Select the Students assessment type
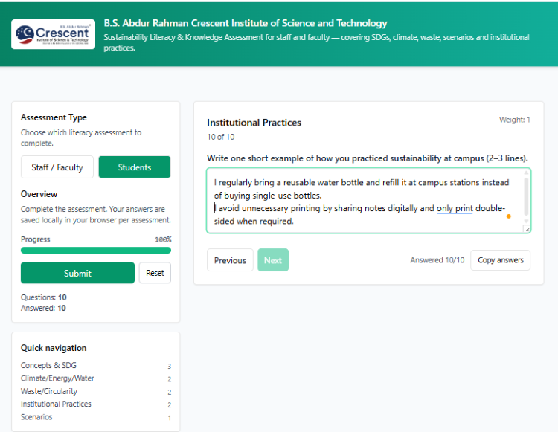This screenshot has height=432, width=558. [134, 167]
